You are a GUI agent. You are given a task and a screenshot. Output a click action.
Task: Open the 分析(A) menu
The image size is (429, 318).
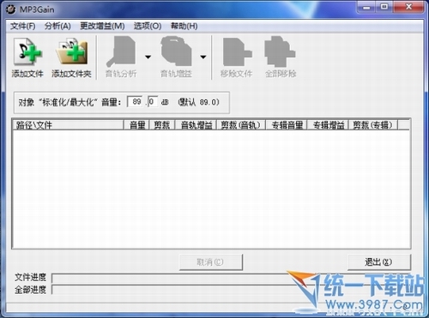(57, 26)
